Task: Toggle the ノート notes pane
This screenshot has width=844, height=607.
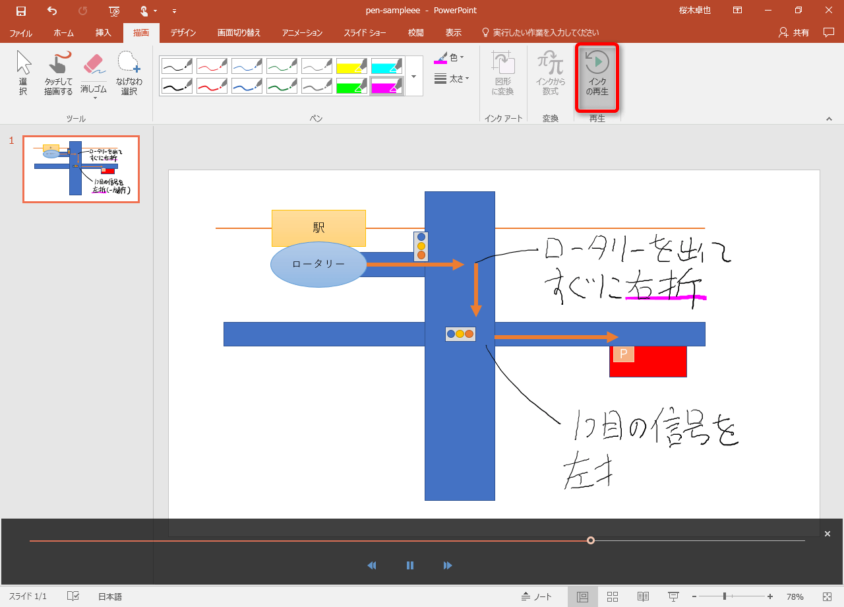Action: point(537,596)
